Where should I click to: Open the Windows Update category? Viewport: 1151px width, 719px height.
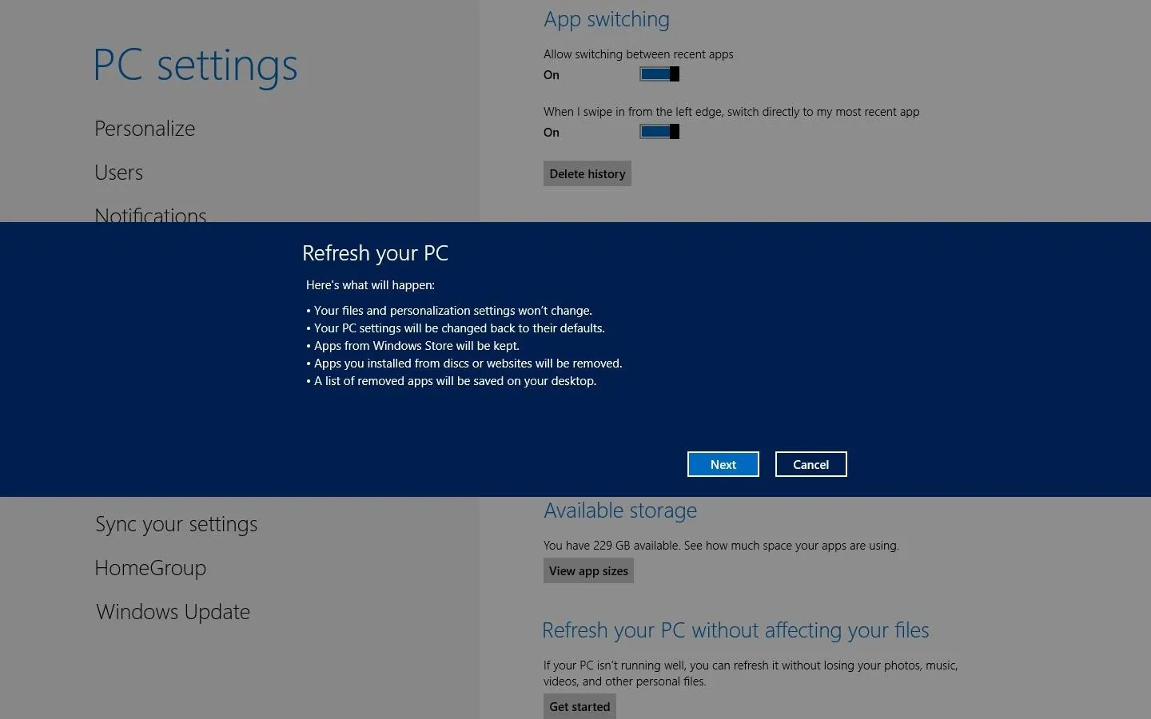tap(173, 612)
